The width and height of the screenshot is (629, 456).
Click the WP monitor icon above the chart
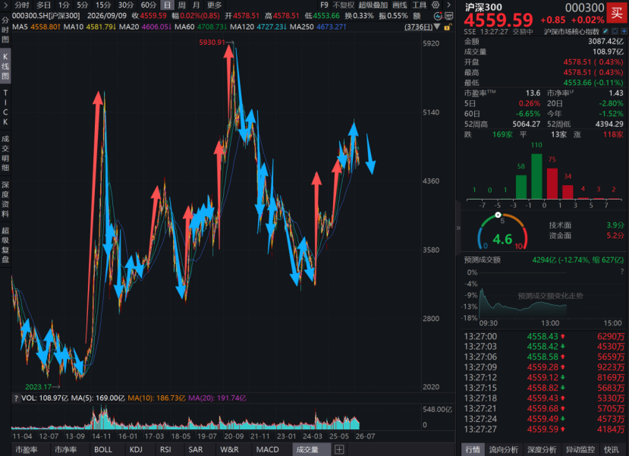click(x=449, y=16)
